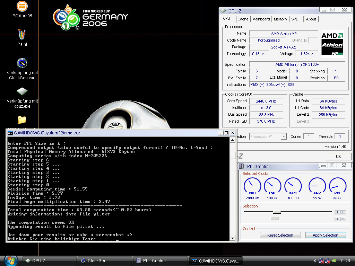The height and width of the screenshot is (266, 355).
Task: Open the yellow folder icon on the desktop
Action: point(22,119)
